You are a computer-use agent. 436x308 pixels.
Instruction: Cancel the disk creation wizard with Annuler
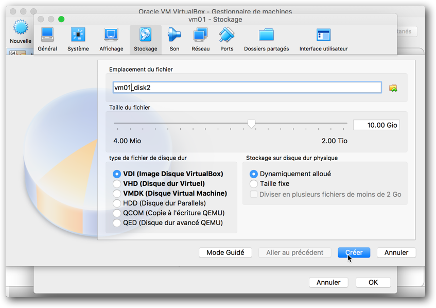[396, 252]
